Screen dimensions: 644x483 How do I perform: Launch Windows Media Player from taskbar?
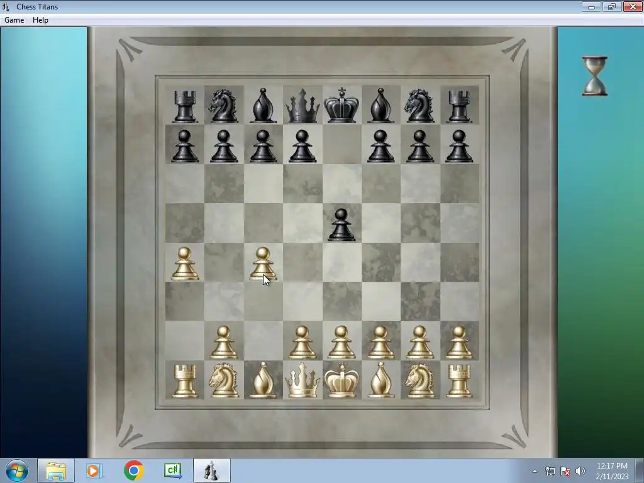click(94, 470)
